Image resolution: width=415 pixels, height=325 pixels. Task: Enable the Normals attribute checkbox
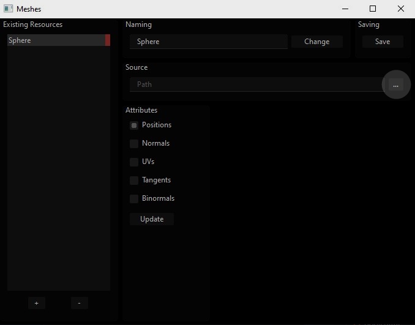(x=134, y=143)
